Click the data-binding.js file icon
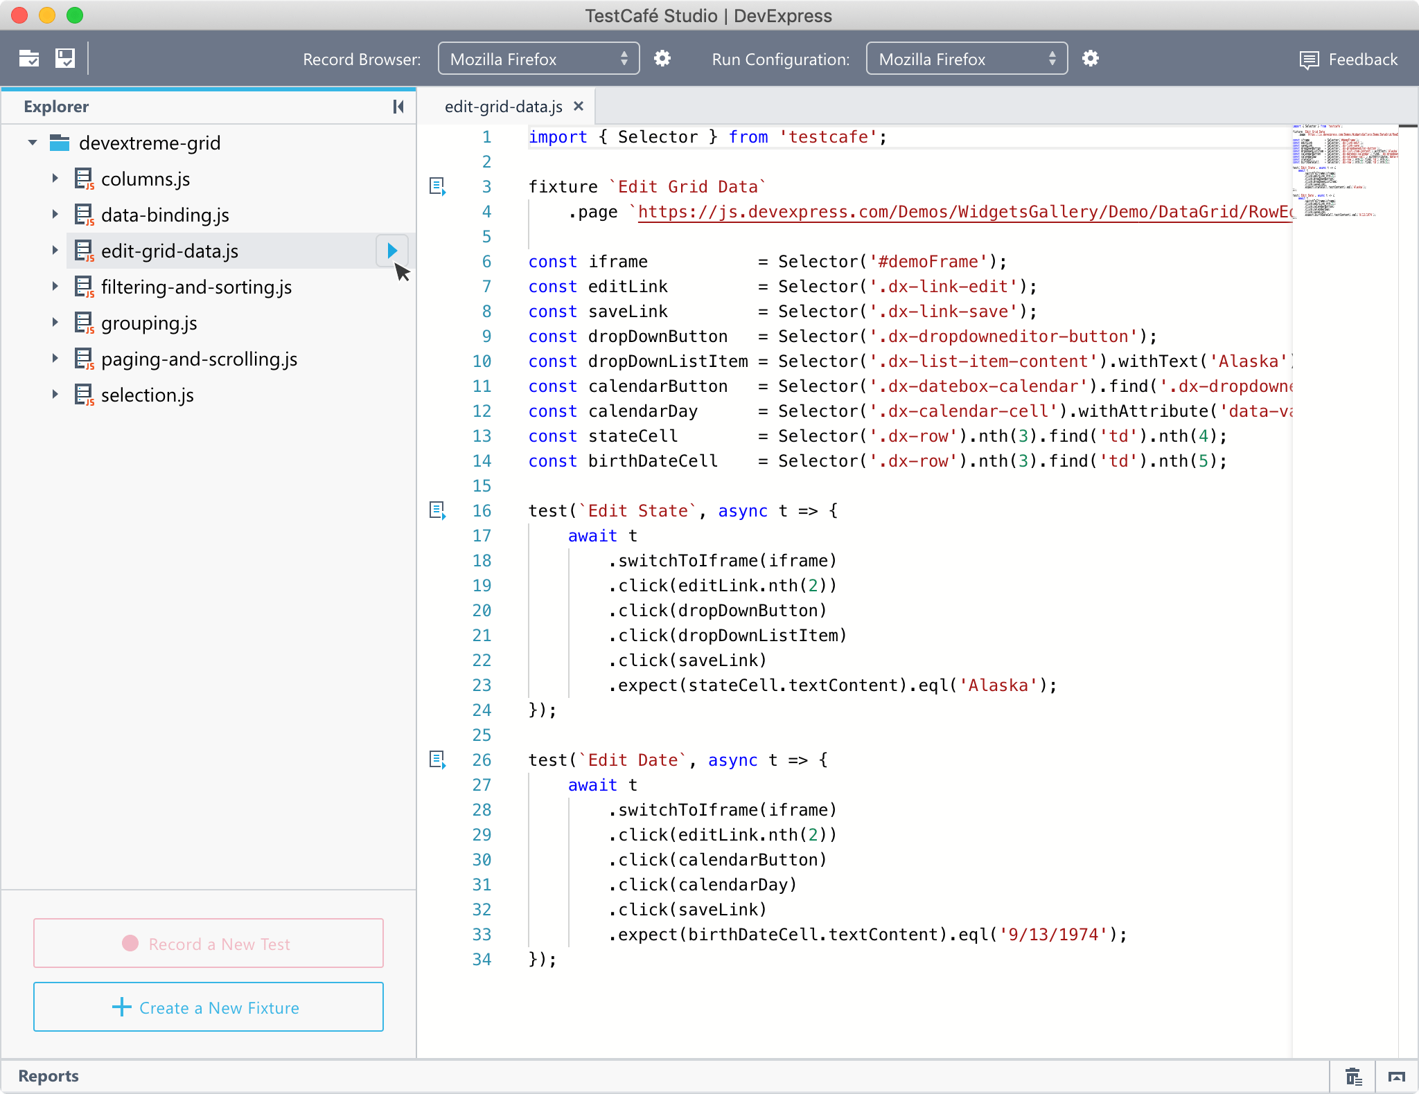Image resolution: width=1419 pixels, height=1094 pixels. coord(84,215)
